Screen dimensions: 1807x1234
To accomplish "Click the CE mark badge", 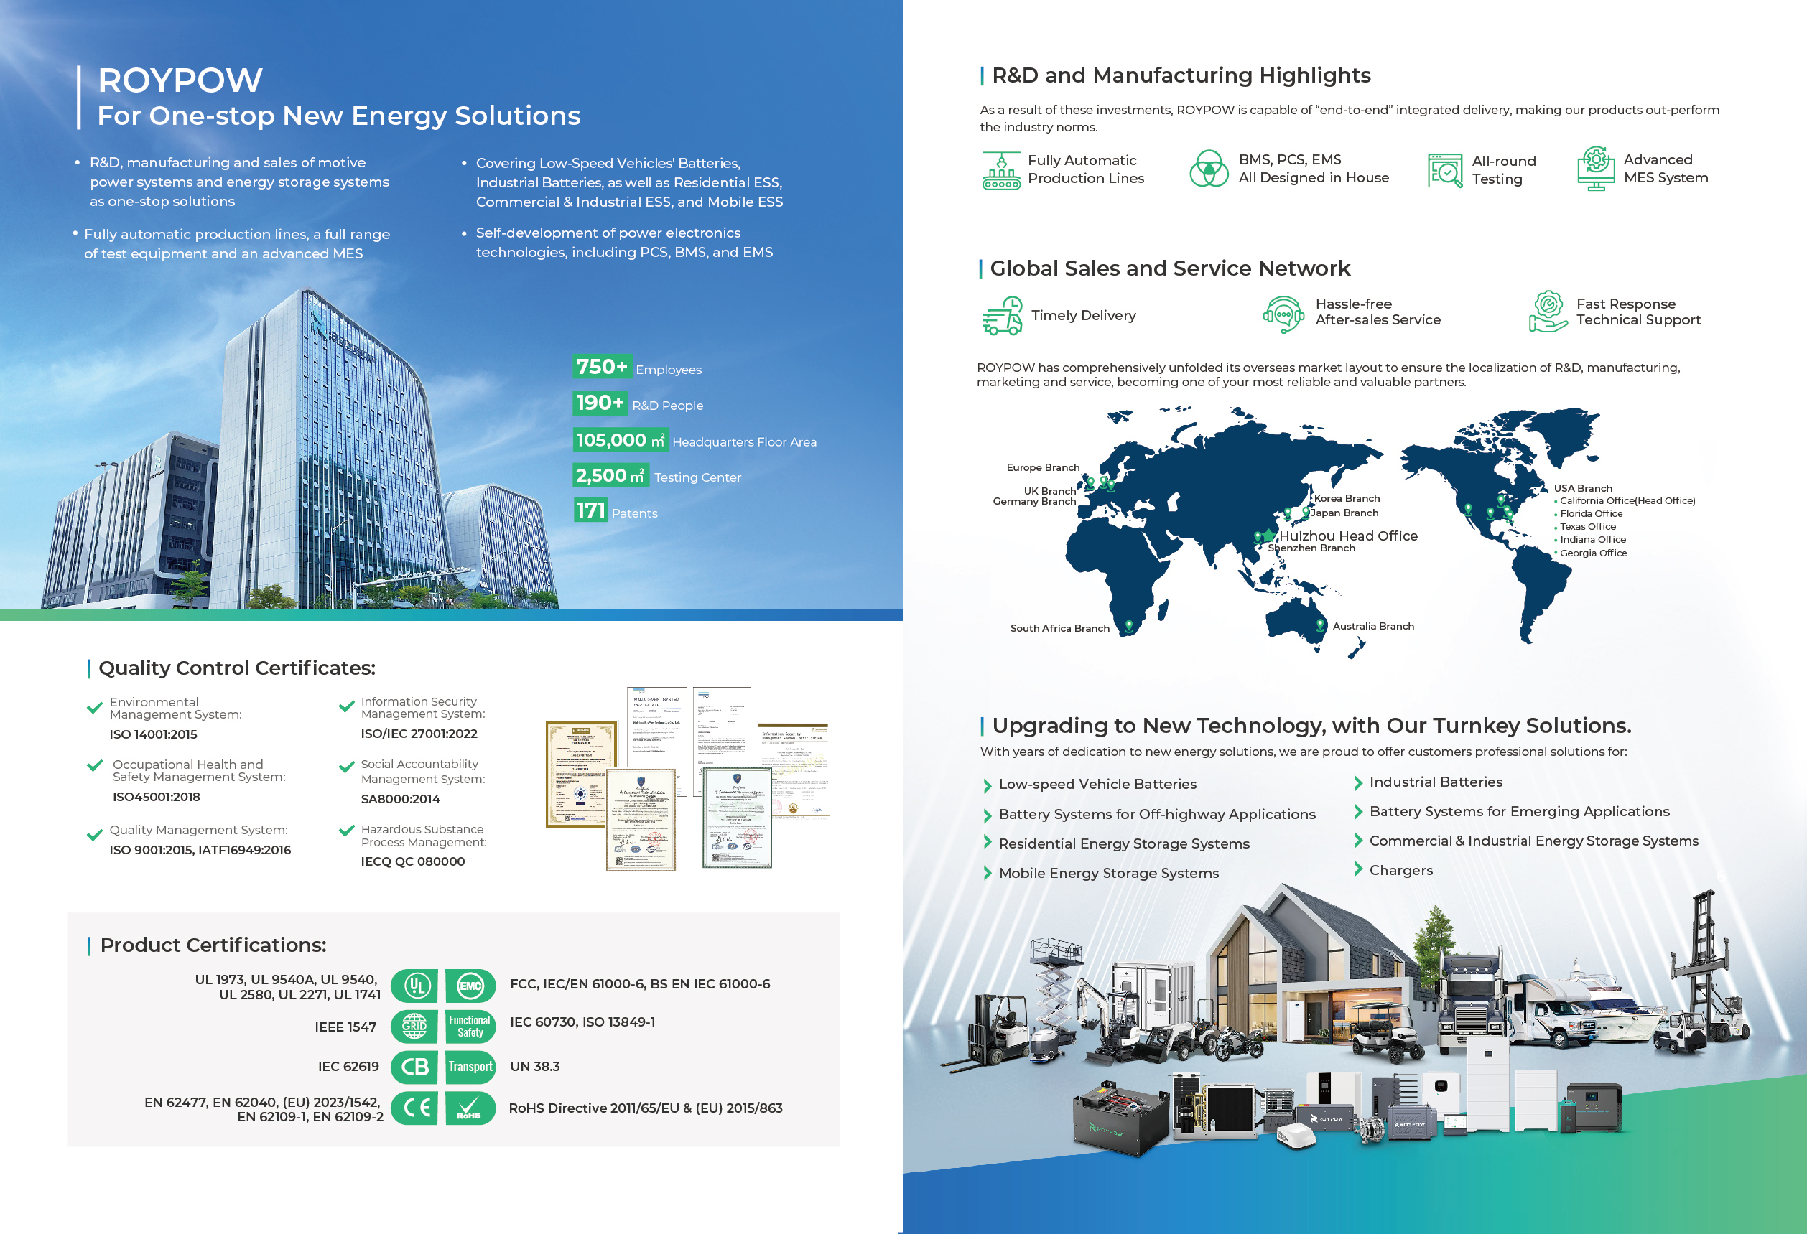I will click(x=414, y=1108).
